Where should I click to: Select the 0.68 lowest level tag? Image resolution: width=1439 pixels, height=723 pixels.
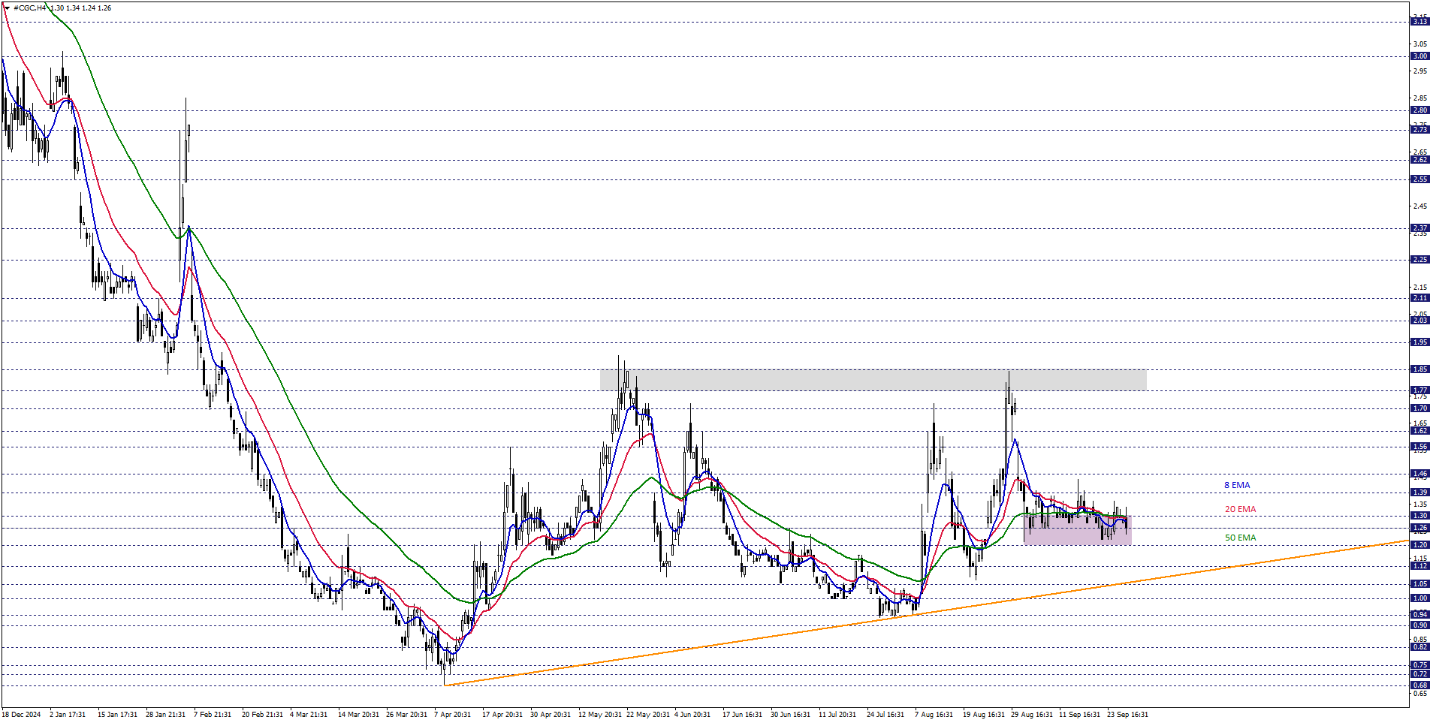[1419, 685]
